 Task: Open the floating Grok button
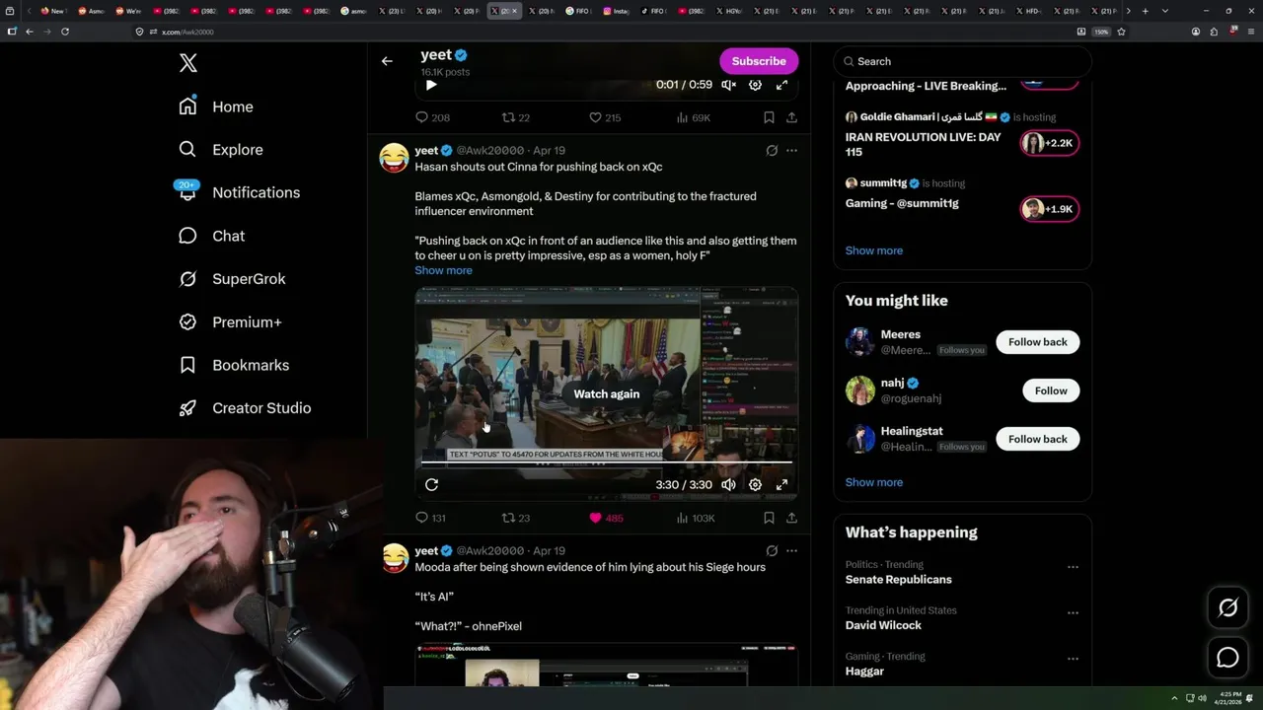(1227, 608)
